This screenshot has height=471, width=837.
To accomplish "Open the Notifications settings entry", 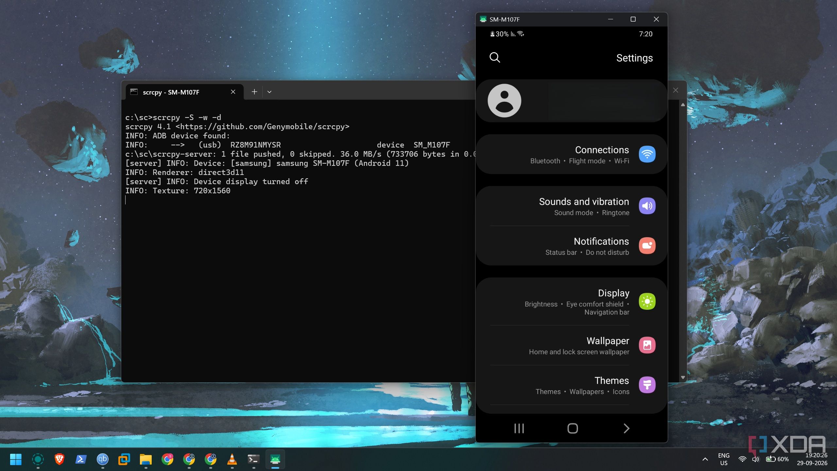I will pyautogui.click(x=572, y=246).
